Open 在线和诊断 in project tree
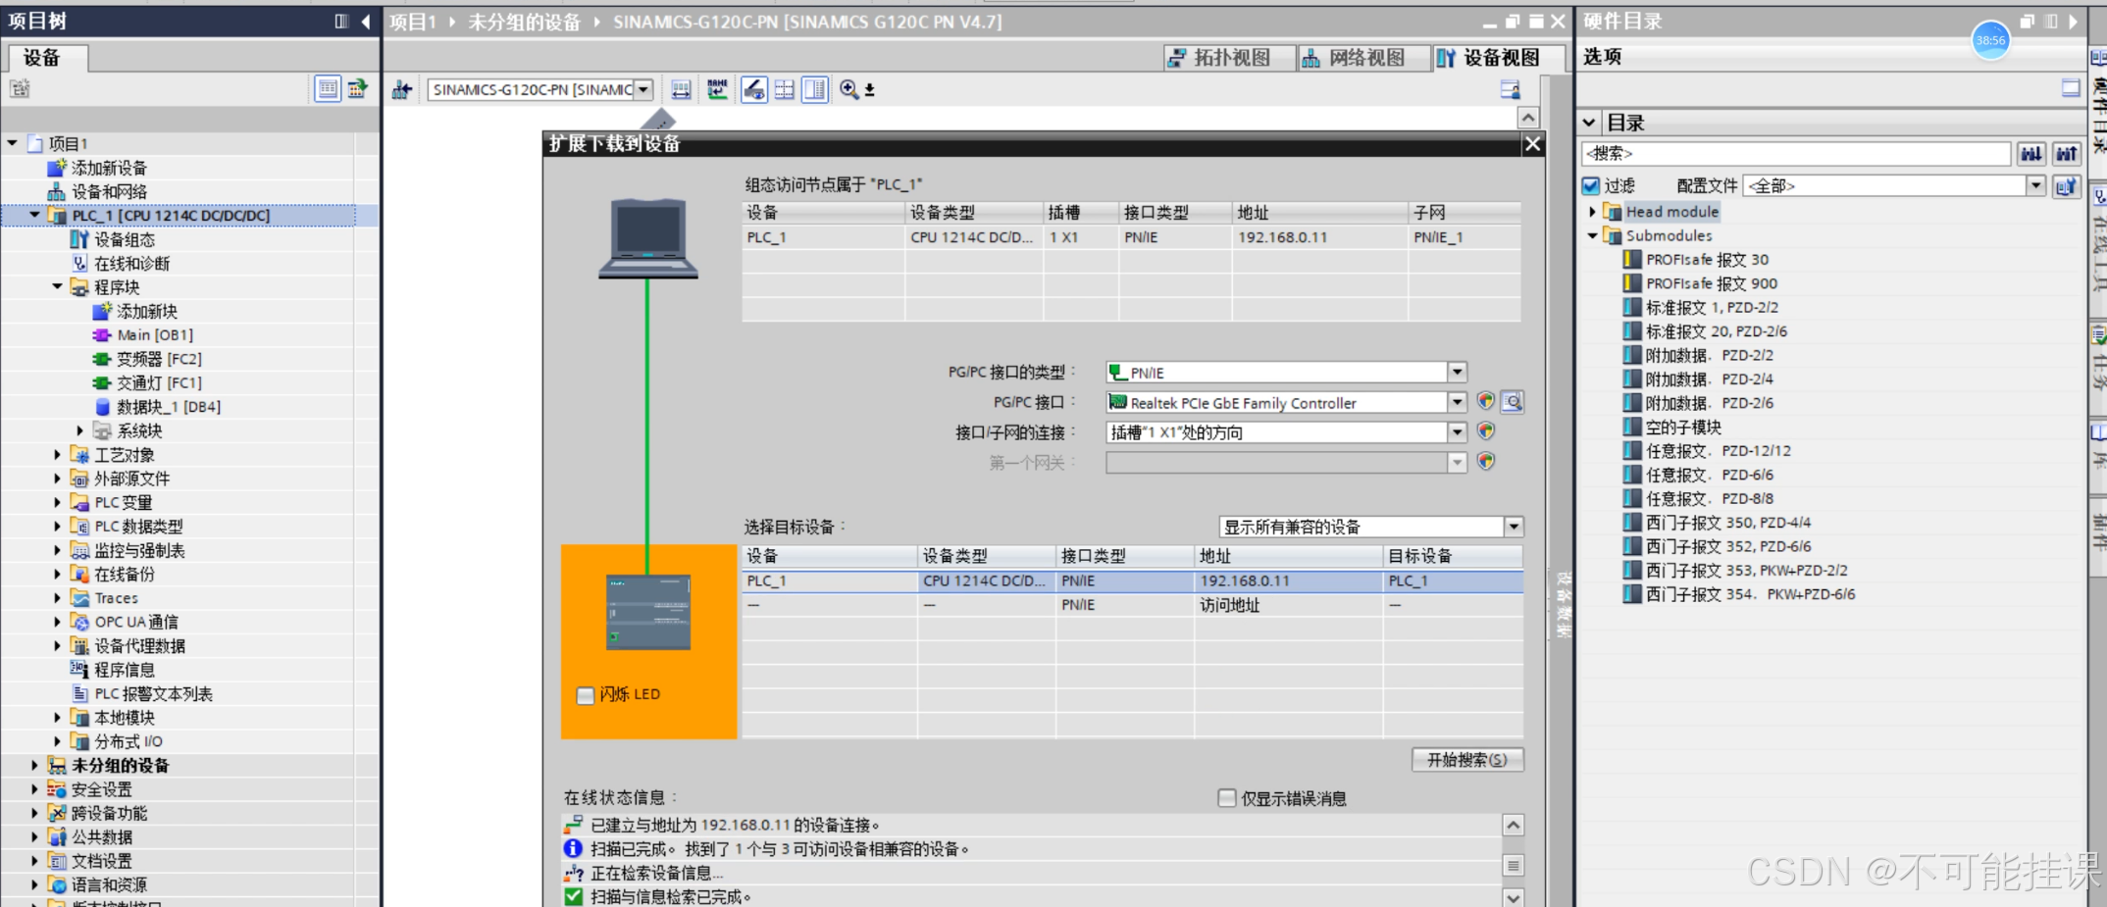Viewport: 2107px width, 907px height. coord(131,264)
